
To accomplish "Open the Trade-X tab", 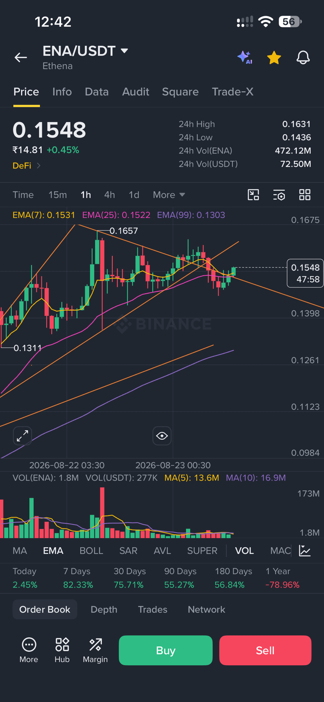I will pyautogui.click(x=232, y=92).
